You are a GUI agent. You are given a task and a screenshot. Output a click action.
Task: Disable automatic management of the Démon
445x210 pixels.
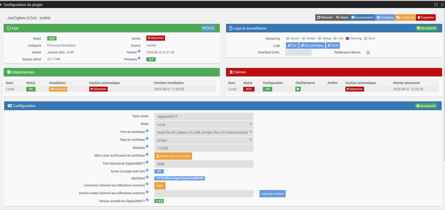tap(355, 89)
